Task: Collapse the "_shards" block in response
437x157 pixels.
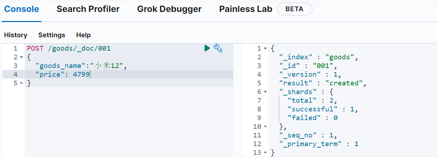Action: click(265, 92)
